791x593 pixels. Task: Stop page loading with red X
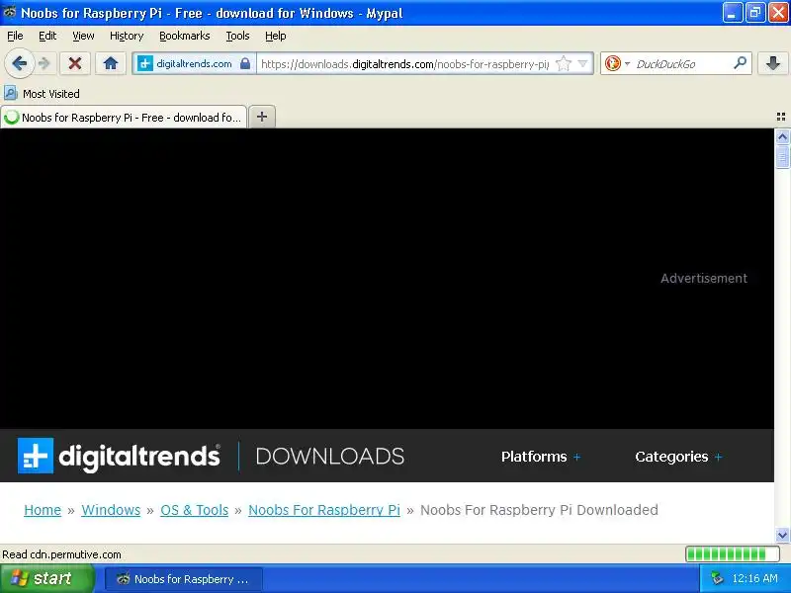tap(75, 63)
